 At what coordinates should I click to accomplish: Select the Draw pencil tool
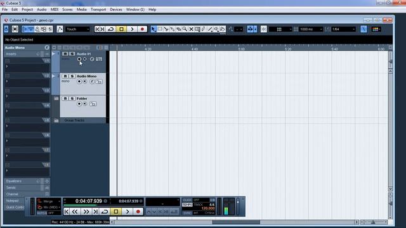point(204,29)
